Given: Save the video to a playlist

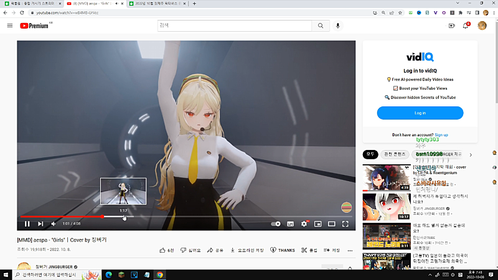Looking at the screenshot, I should (x=332, y=251).
